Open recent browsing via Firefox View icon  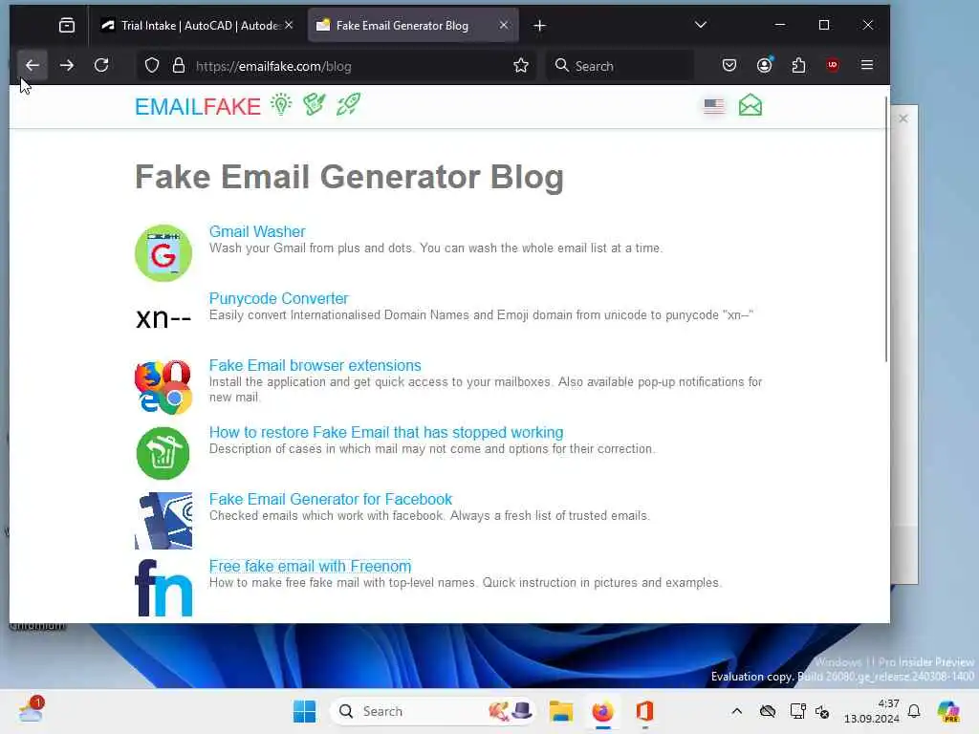coord(67,26)
